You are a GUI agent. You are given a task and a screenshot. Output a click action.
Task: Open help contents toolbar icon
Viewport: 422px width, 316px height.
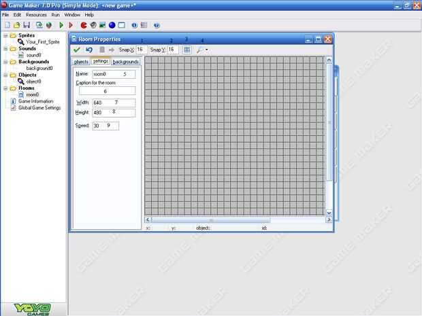click(x=157, y=25)
